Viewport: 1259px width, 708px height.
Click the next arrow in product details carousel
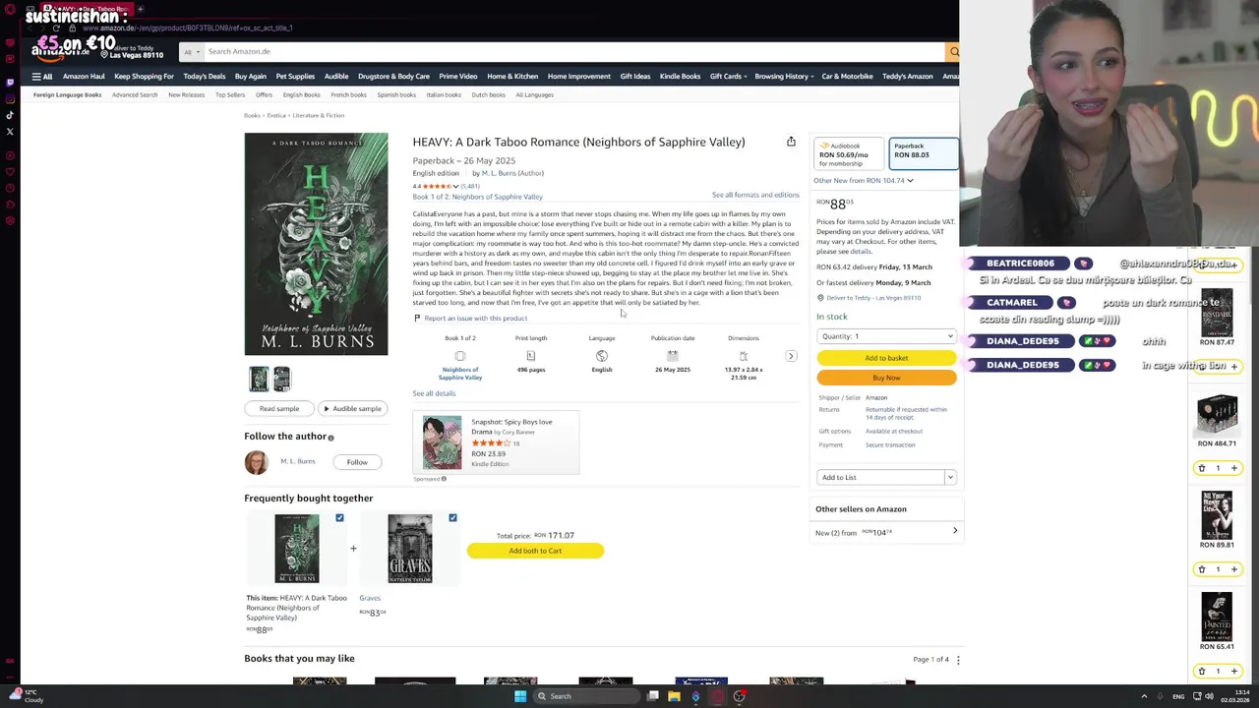pyautogui.click(x=791, y=356)
